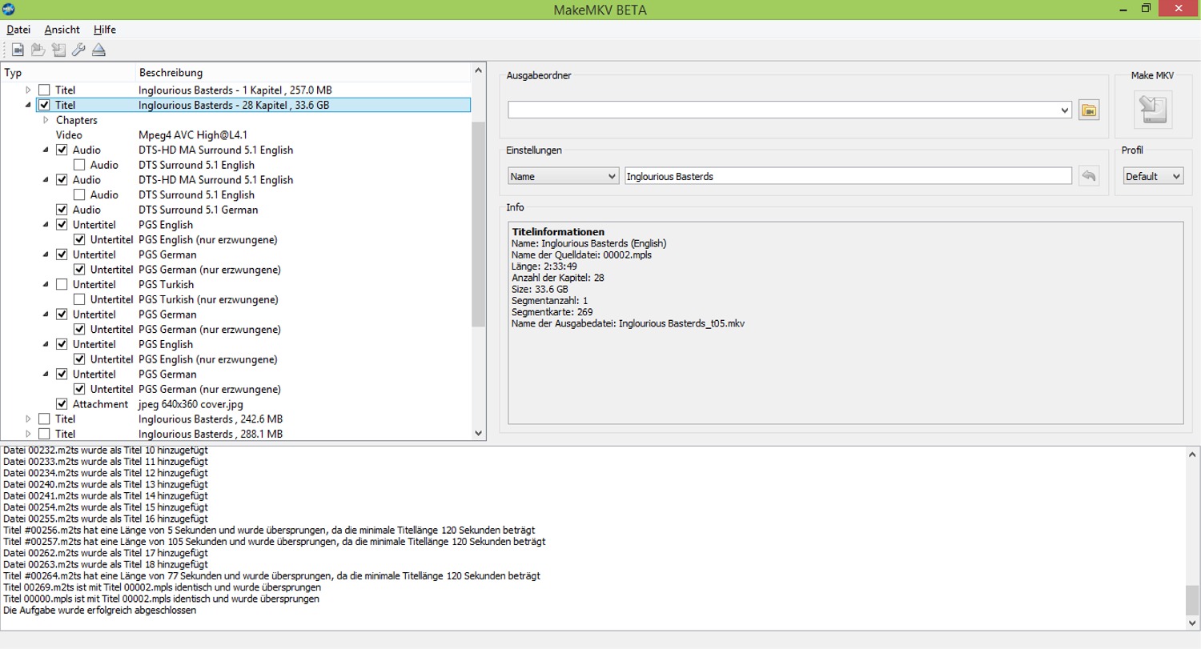
Task: Uncheck the 28 Kapitel 33.6 GB title
Action: (x=44, y=105)
